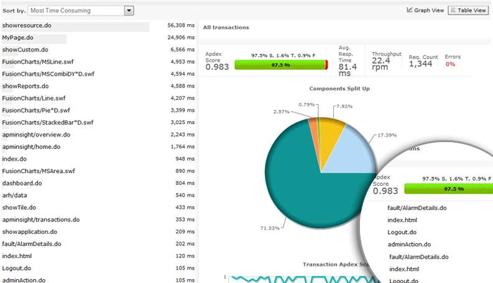Click the Components Split Up chart title
This screenshot has height=283, width=493.
(339, 89)
